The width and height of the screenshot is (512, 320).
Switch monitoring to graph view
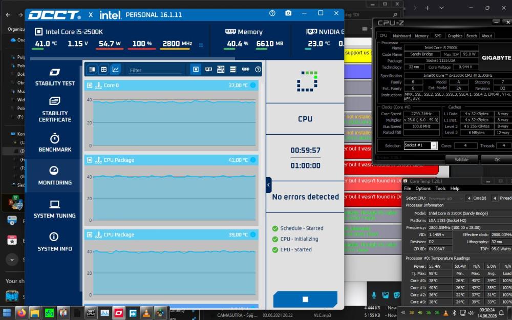point(116,69)
